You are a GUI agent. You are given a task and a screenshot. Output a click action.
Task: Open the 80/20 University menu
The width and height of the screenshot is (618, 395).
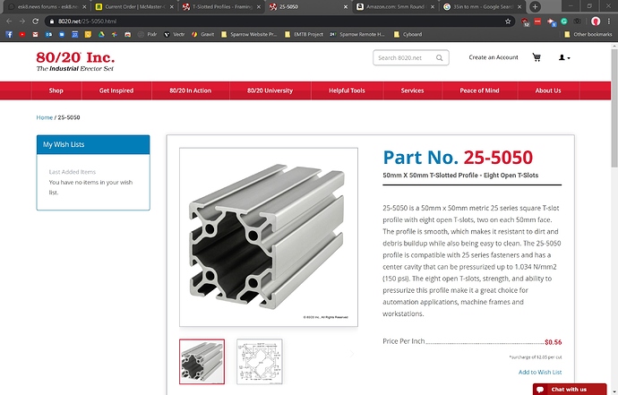coord(270,90)
